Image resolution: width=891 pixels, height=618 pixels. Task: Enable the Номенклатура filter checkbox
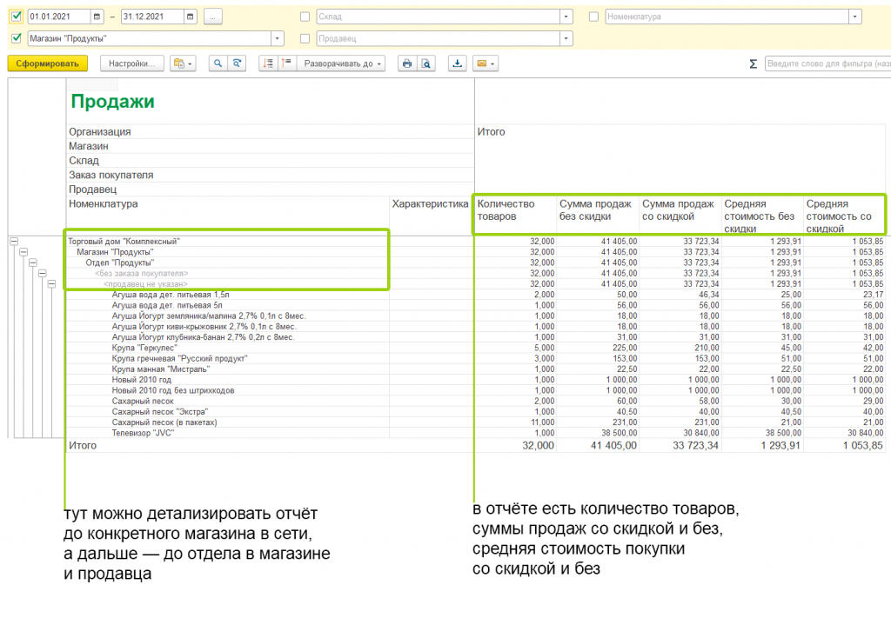593,17
